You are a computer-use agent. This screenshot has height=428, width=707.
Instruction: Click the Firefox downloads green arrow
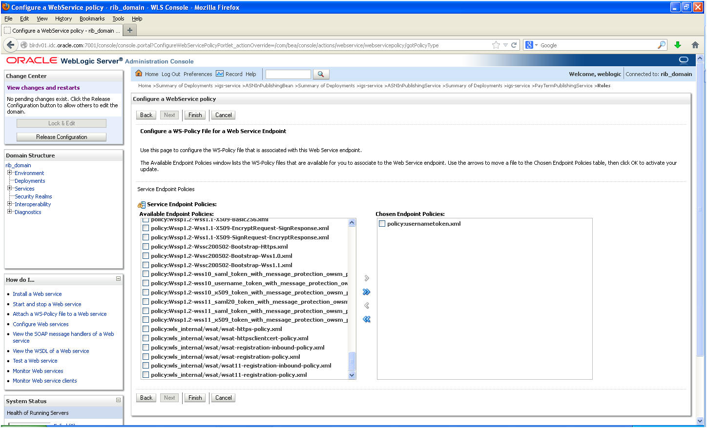click(x=678, y=45)
